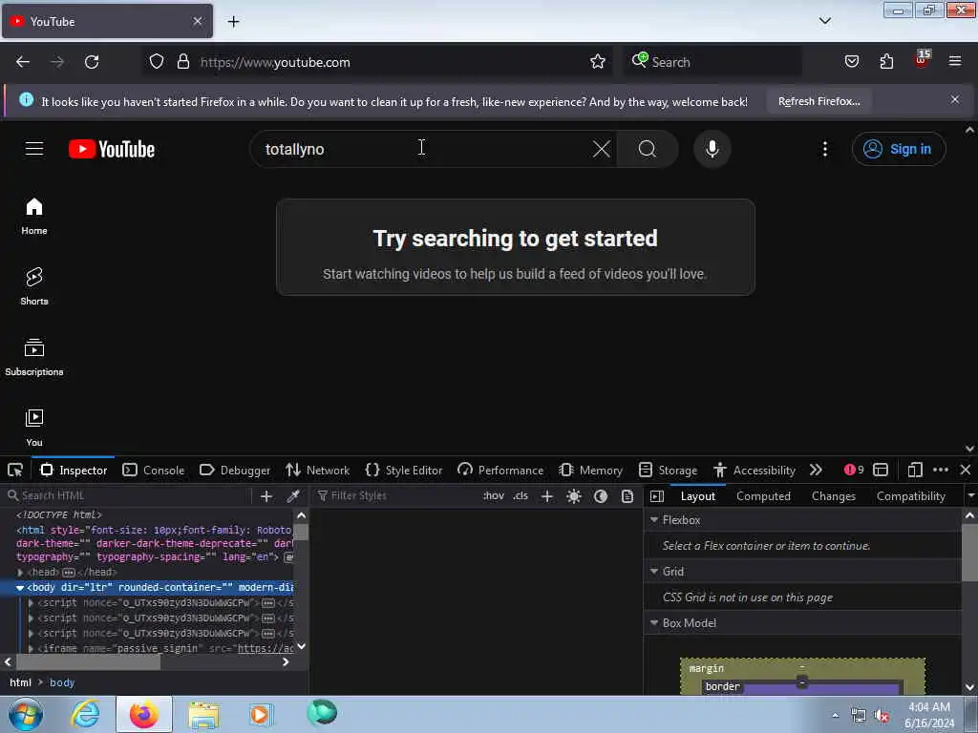Open tracking protection shield panel
Image resolution: width=978 pixels, height=733 pixels.
pyautogui.click(x=157, y=61)
